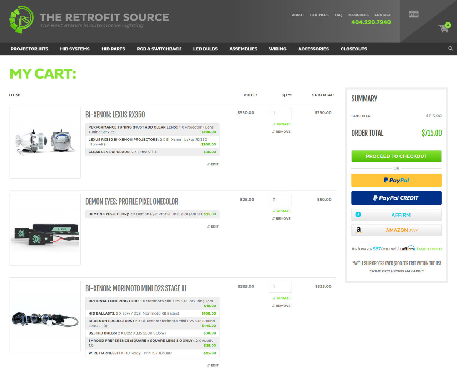Open the Morimoto Mini D2S thumbnail
Image resolution: width=457 pixels, height=377 pixels.
tap(45, 316)
